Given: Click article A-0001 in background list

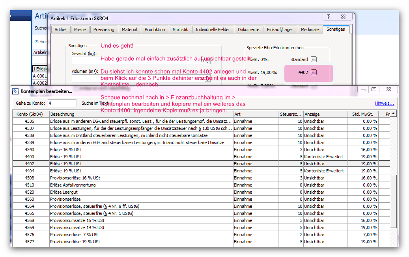Looking at the screenshot, I should click(x=40, y=76).
